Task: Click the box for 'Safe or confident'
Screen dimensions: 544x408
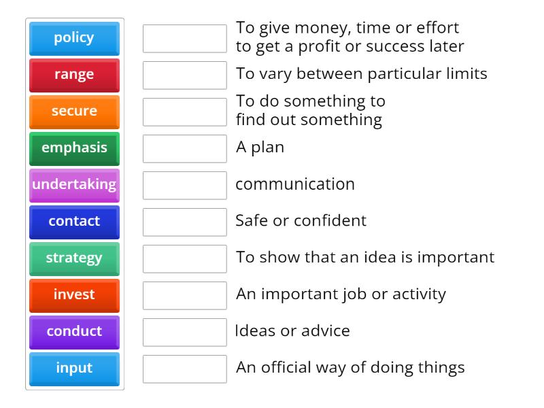Action: point(184,222)
